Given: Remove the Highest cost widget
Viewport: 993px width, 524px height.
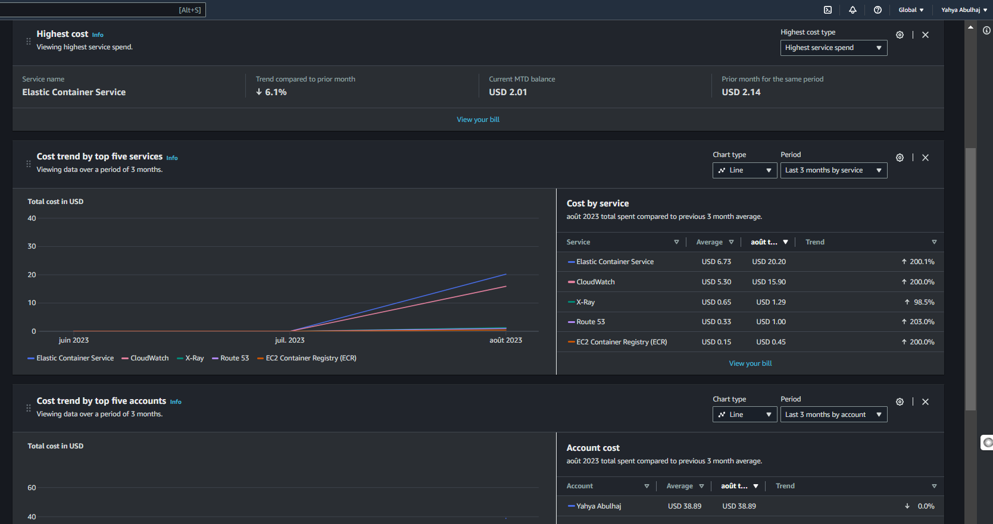Looking at the screenshot, I should pyautogui.click(x=925, y=35).
